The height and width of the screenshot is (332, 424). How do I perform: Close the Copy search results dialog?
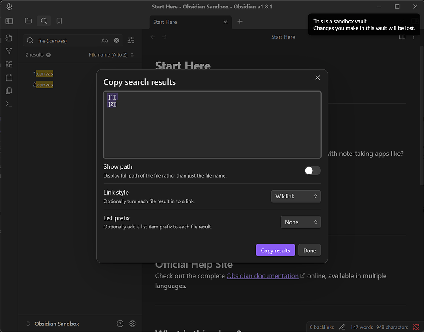click(x=317, y=77)
